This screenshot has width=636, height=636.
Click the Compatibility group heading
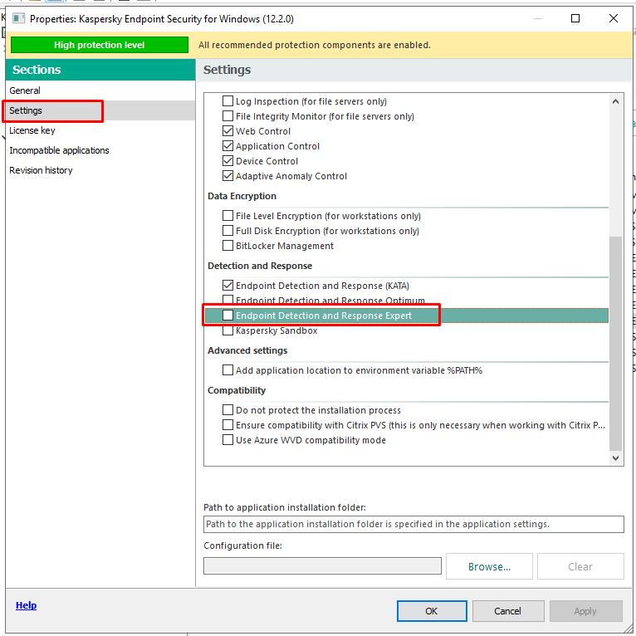[237, 390]
